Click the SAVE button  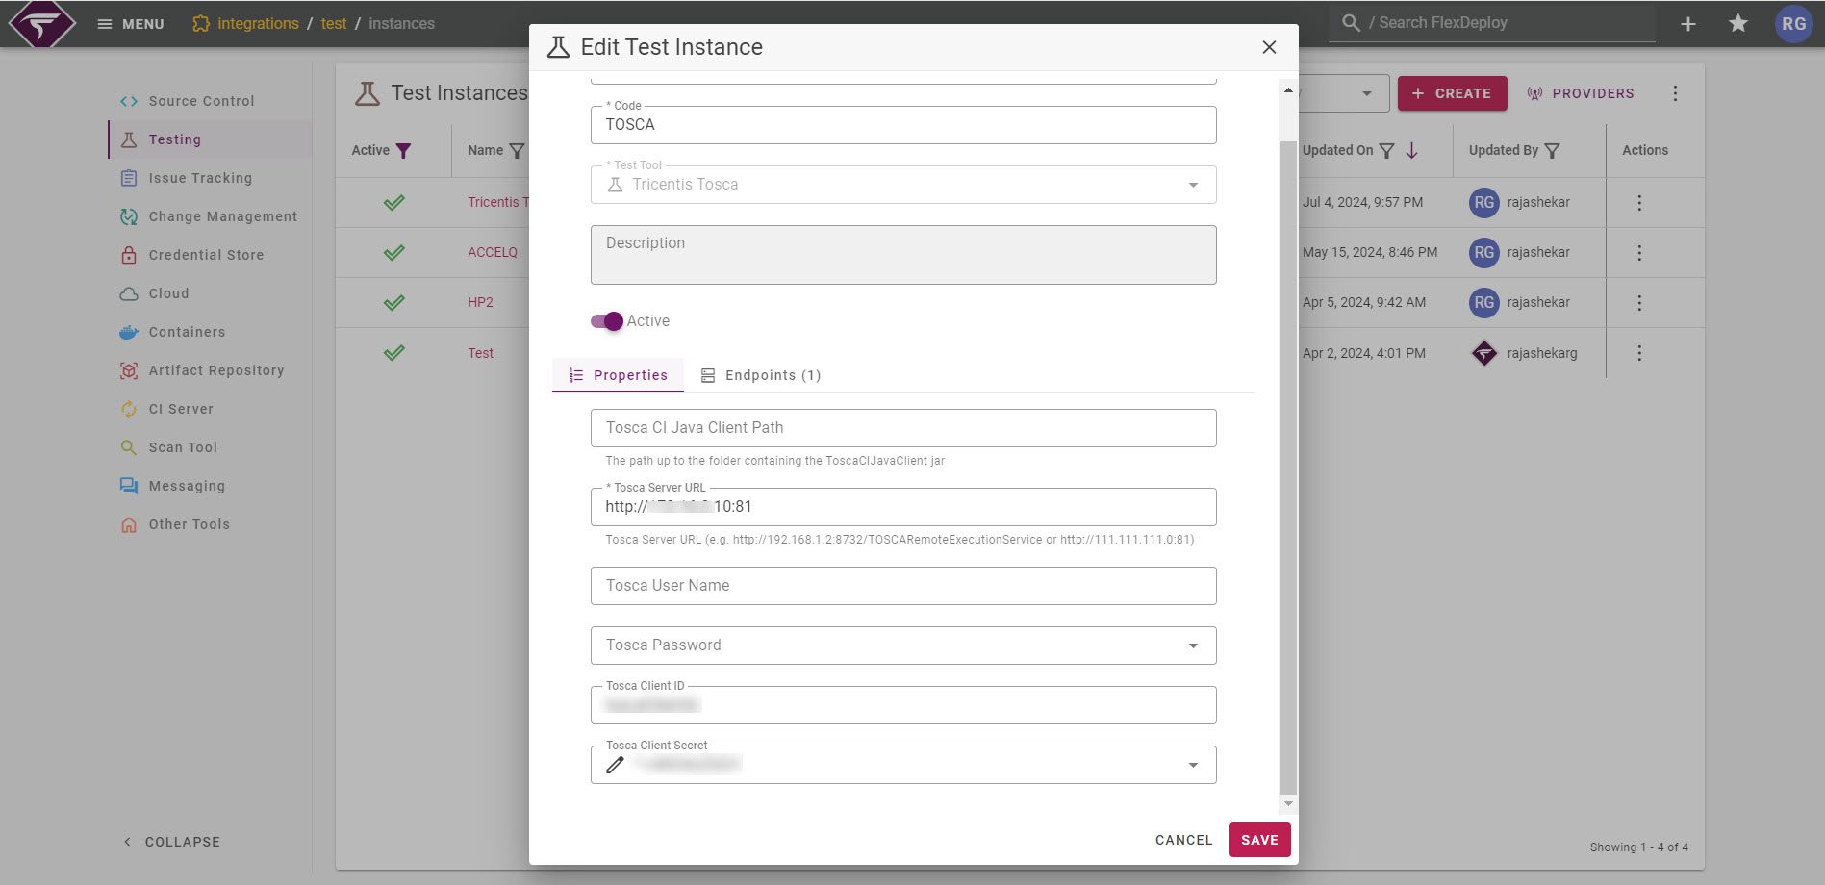coord(1259,839)
